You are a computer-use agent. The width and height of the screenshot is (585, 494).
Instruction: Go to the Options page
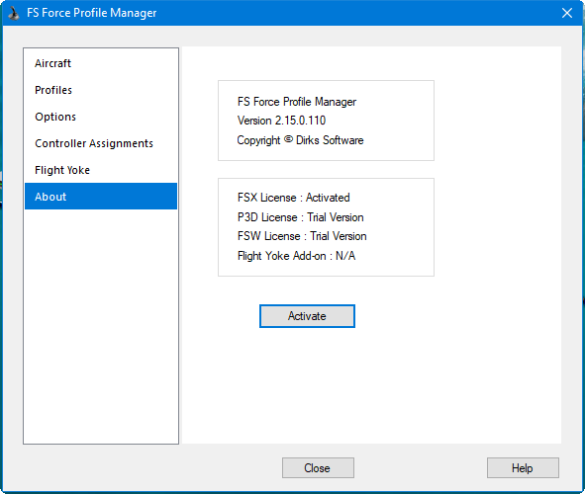click(101, 117)
